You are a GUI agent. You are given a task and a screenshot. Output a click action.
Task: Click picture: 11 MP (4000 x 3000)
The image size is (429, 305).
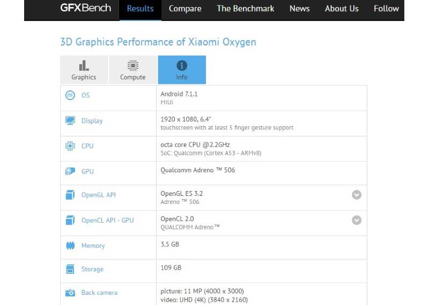pyautogui.click(x=202, y=291)
